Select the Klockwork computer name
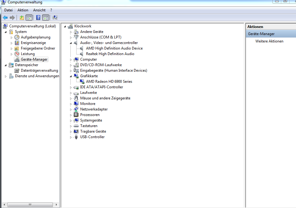 (83, 26)
